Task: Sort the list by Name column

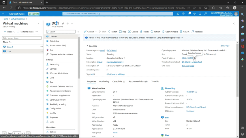Action: (7, 42)
